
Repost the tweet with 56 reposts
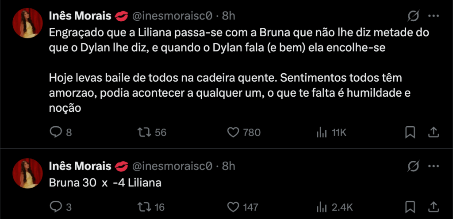click(x=144, y=132)
